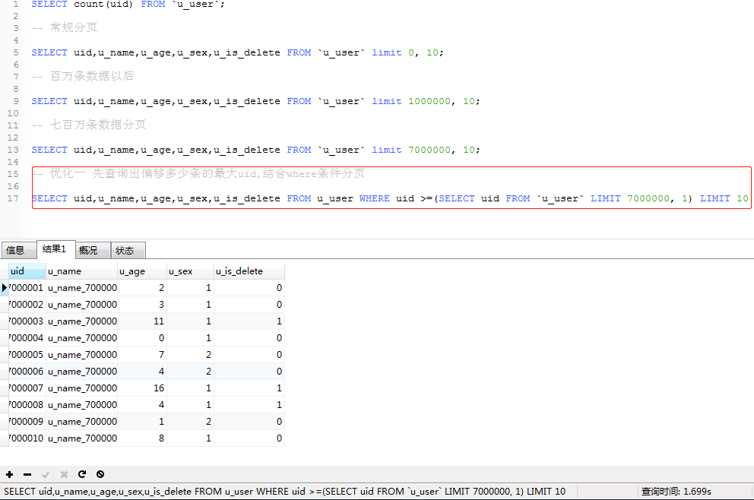Place cursor in SQL line 13
Screen dimensions: 754x500
255,150
